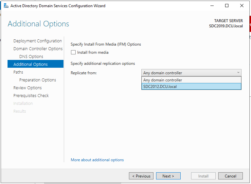Minimize the wizard window
The width and height of the screenshot is (251, 184).
point(212,6)
